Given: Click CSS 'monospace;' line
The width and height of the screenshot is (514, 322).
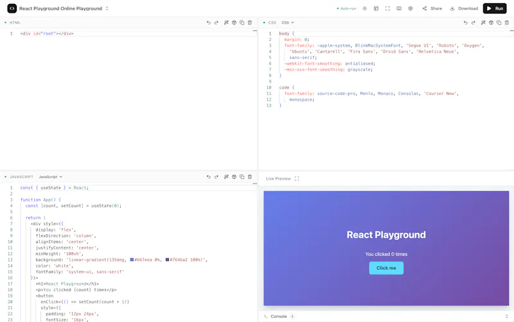Looking at the screenshot, I should coord(301,99).
